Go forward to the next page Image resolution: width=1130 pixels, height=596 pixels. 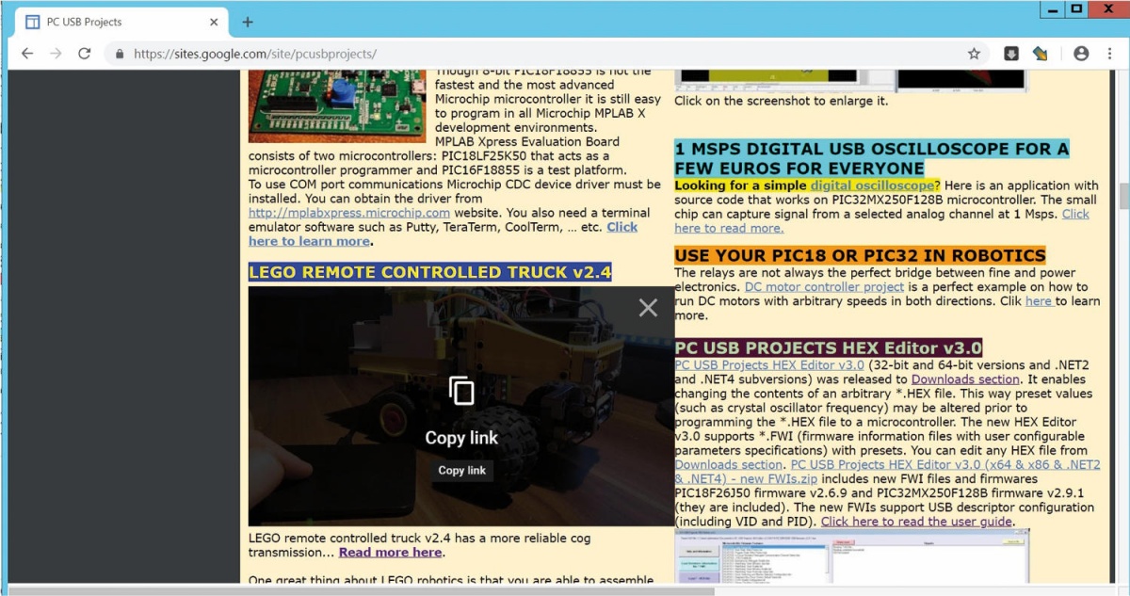point(56,54)
